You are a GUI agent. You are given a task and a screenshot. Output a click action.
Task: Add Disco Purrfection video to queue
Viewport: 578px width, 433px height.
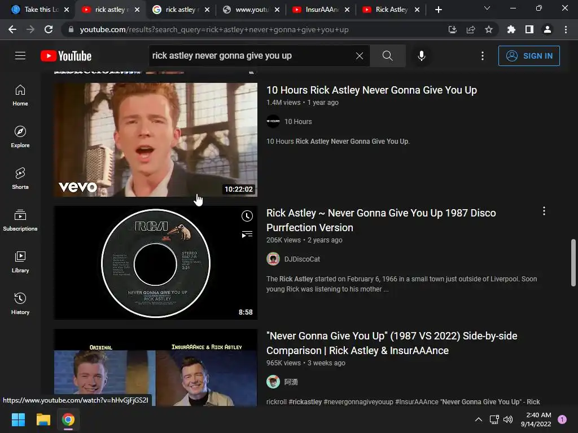pos(247,234)
